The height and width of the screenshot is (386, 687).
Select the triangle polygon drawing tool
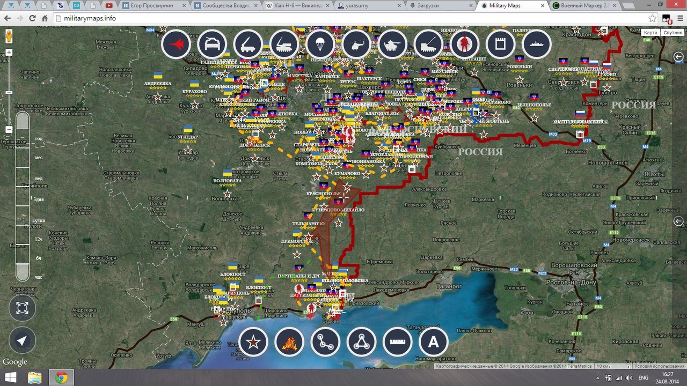(361, 342)
